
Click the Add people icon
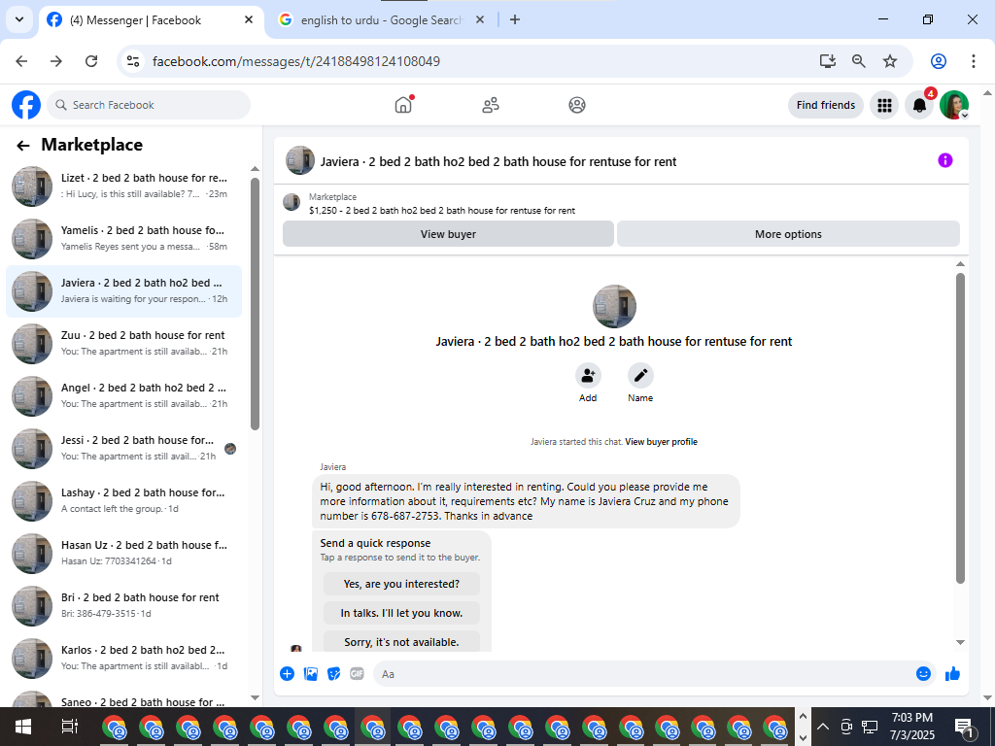pos(588,376)
